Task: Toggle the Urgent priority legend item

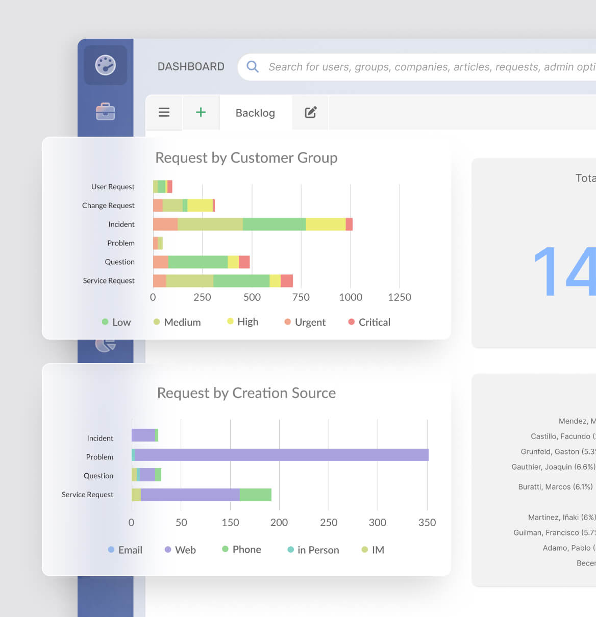Action: 305,322
